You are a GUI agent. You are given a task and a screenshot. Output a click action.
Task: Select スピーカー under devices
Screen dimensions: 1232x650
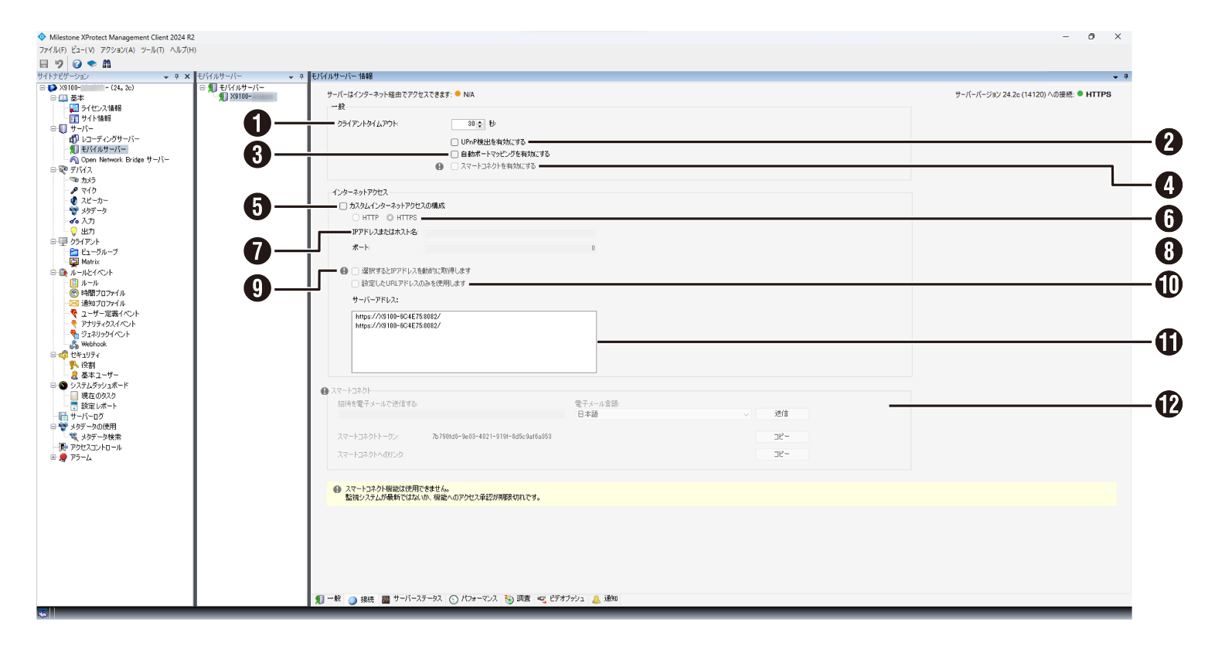pos(94,200)
